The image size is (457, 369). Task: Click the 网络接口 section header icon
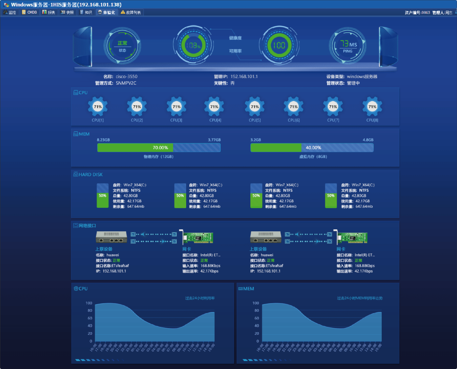tap(76, 226)
